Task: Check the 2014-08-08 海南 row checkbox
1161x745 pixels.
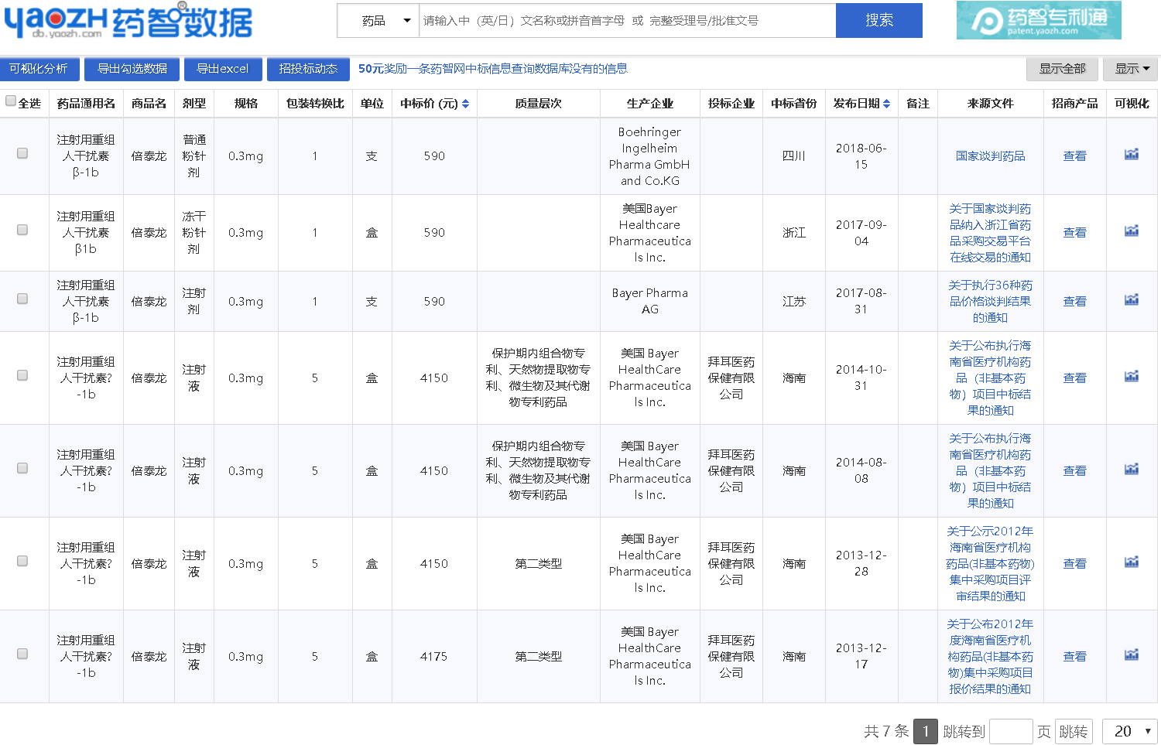Action: tap(22, 468)
